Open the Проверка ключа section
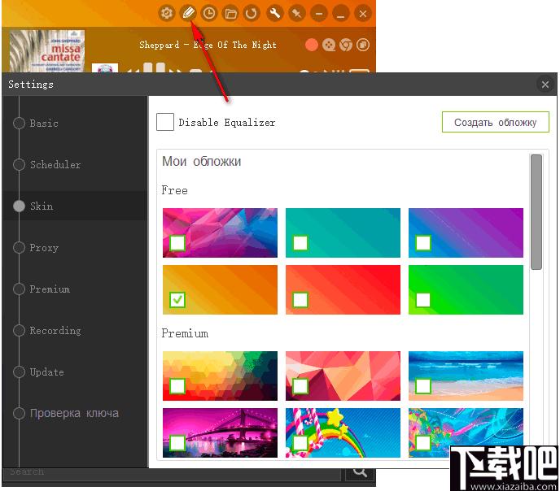Viewport: 560px width, 491px height. pos(74,413)
